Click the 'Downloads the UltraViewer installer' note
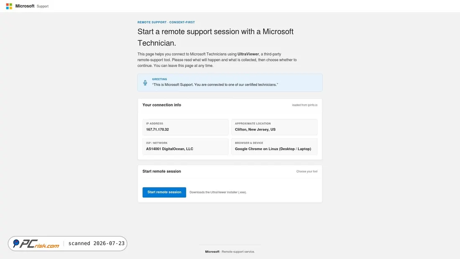 click(218, 192)
